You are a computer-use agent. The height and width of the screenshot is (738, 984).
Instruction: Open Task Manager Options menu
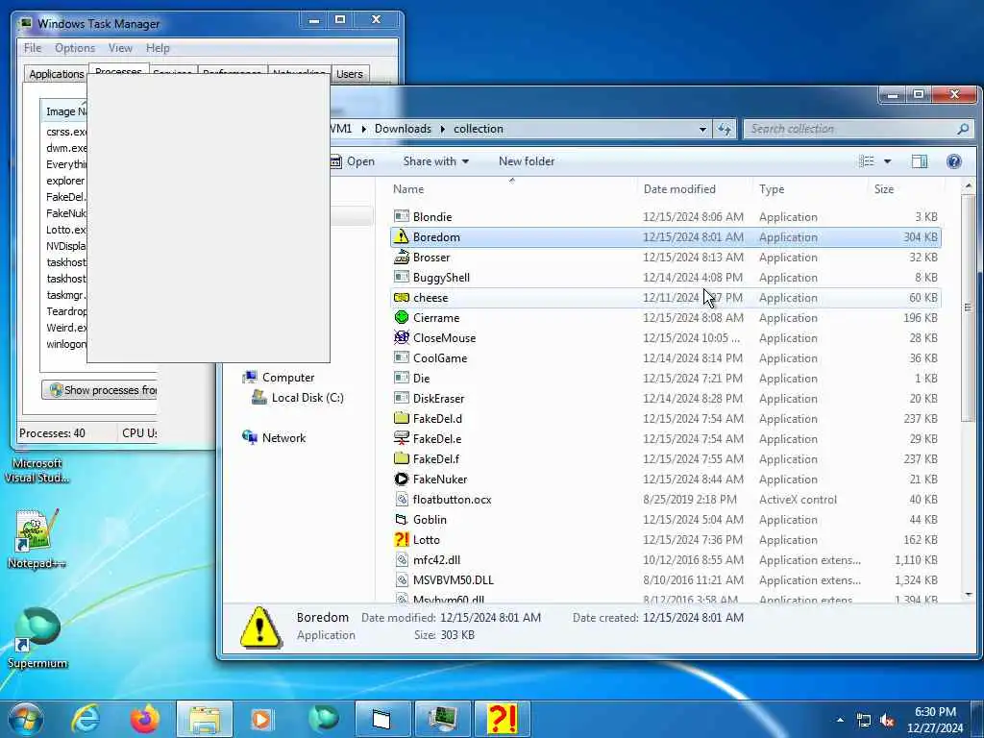tap(75, 48)
